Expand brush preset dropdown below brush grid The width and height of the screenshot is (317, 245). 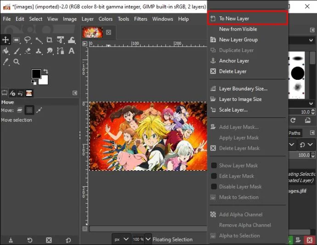click(x=311, y=104)
